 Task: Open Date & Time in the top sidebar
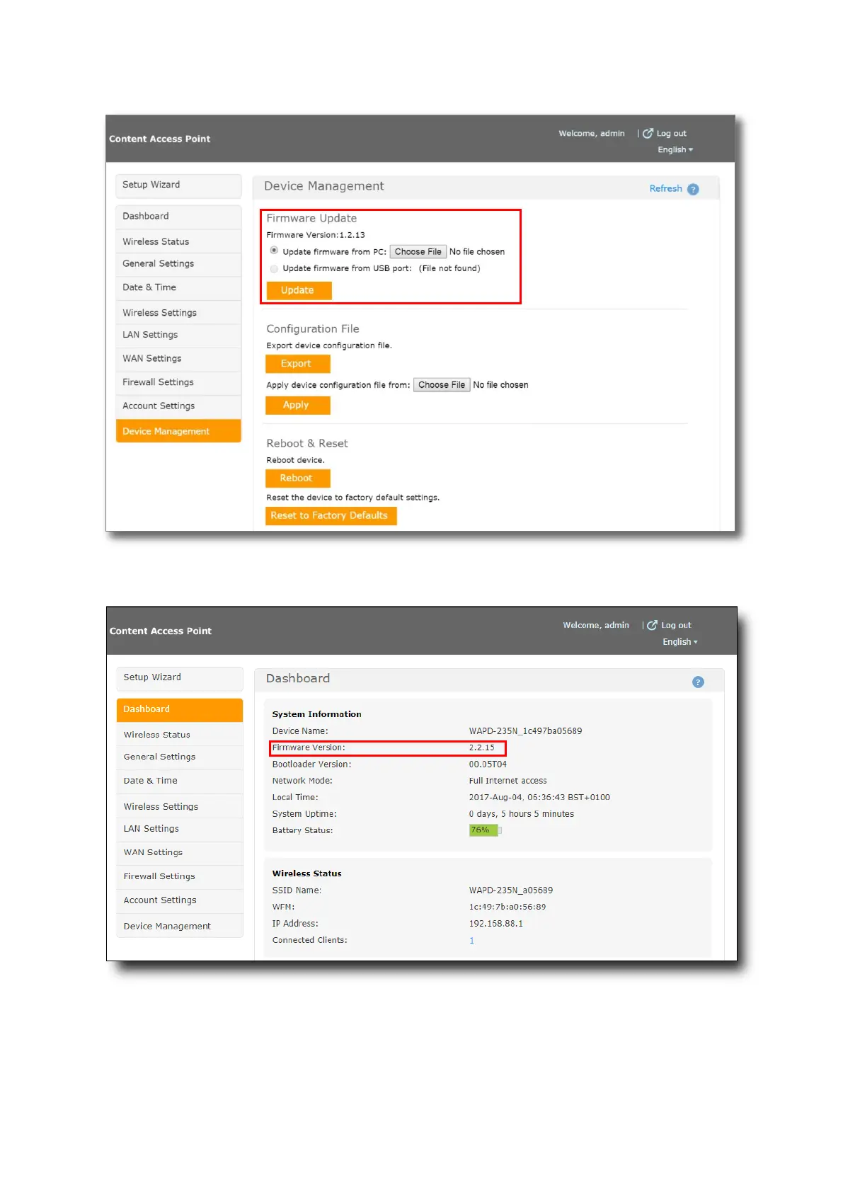178,288
